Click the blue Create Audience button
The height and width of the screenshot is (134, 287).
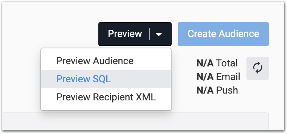223,34
